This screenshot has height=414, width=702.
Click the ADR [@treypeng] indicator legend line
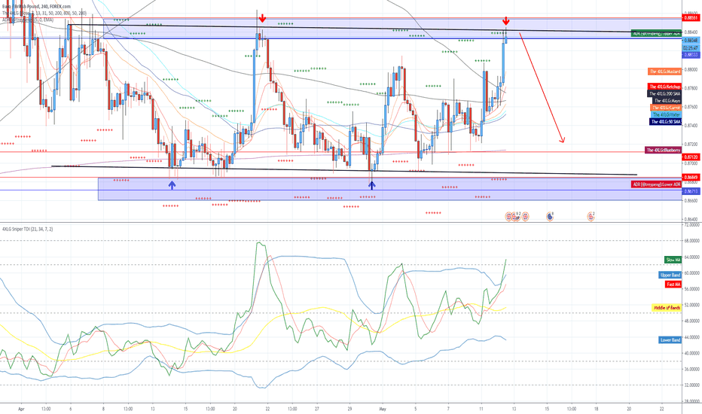[28, 20]
